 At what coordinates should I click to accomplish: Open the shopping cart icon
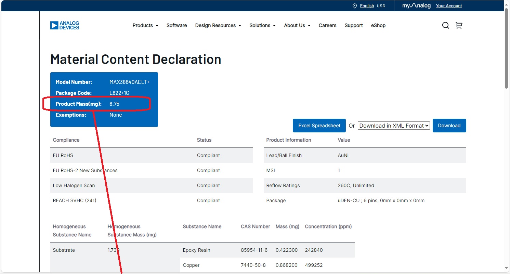point(459,25)
